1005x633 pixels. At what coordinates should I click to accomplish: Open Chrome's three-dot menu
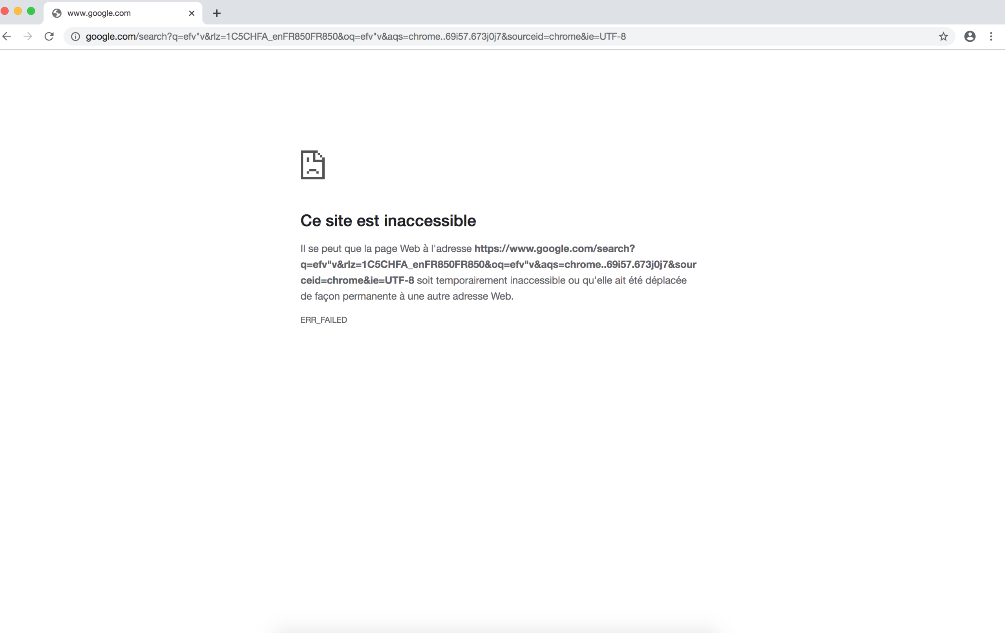pos(991,37)
